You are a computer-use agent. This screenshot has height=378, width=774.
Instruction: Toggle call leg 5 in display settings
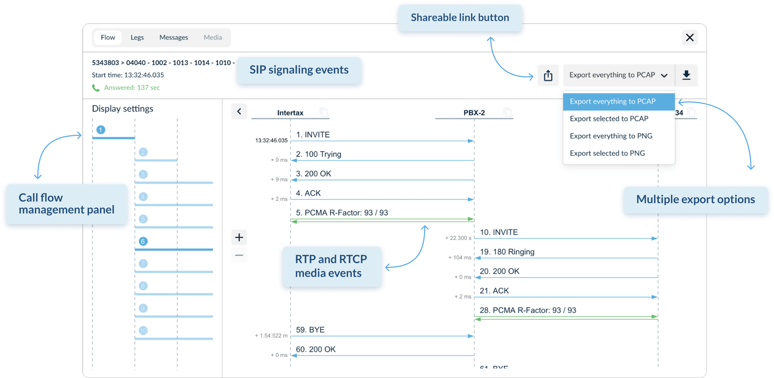(x=143, y=219)
